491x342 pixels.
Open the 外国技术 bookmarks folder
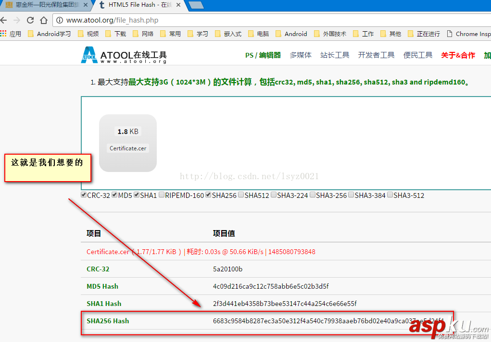tap(330, 34)
